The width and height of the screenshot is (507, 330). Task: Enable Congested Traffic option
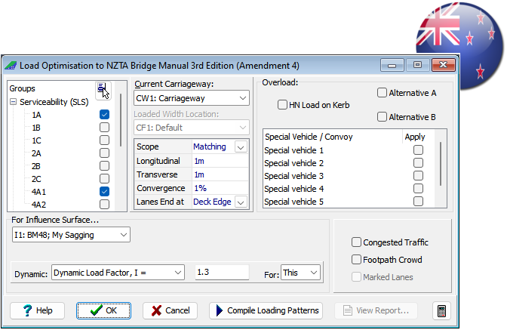[356, 242]
